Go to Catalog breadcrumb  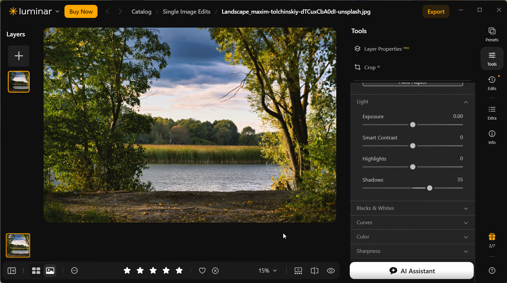141,12
